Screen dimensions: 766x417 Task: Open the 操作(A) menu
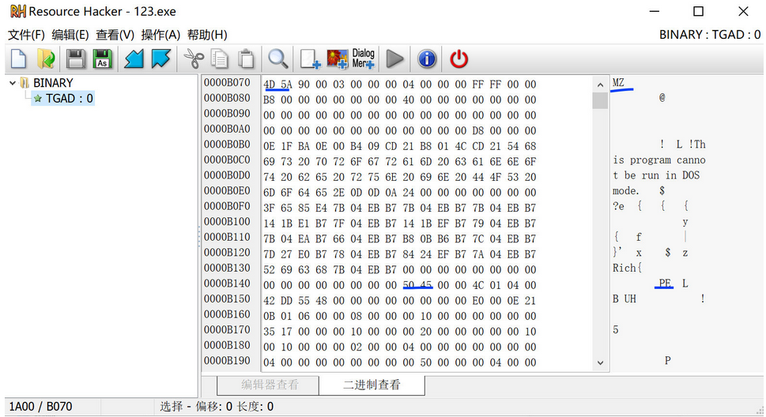[x=160, y=35]
